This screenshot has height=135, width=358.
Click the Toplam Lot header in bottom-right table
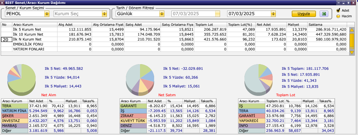275,101
